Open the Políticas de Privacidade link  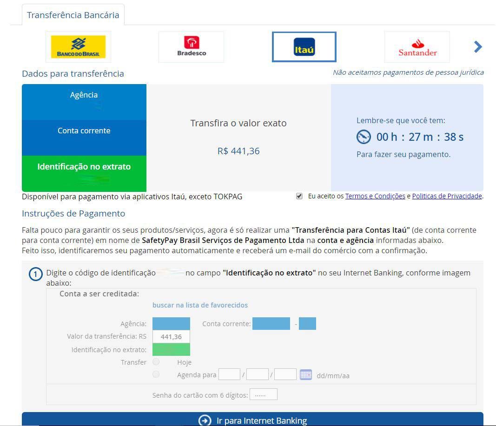pos(447,196)
